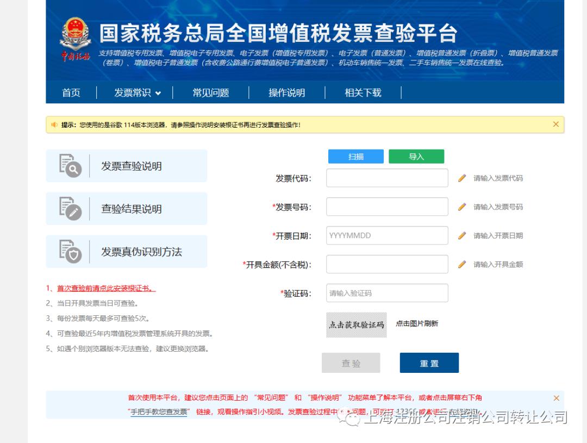Open the 操作说明 menu item
This screenshot has width=587, height=443.
(286, 92)
